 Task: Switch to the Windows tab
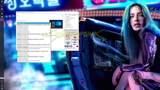click(67, 15)
